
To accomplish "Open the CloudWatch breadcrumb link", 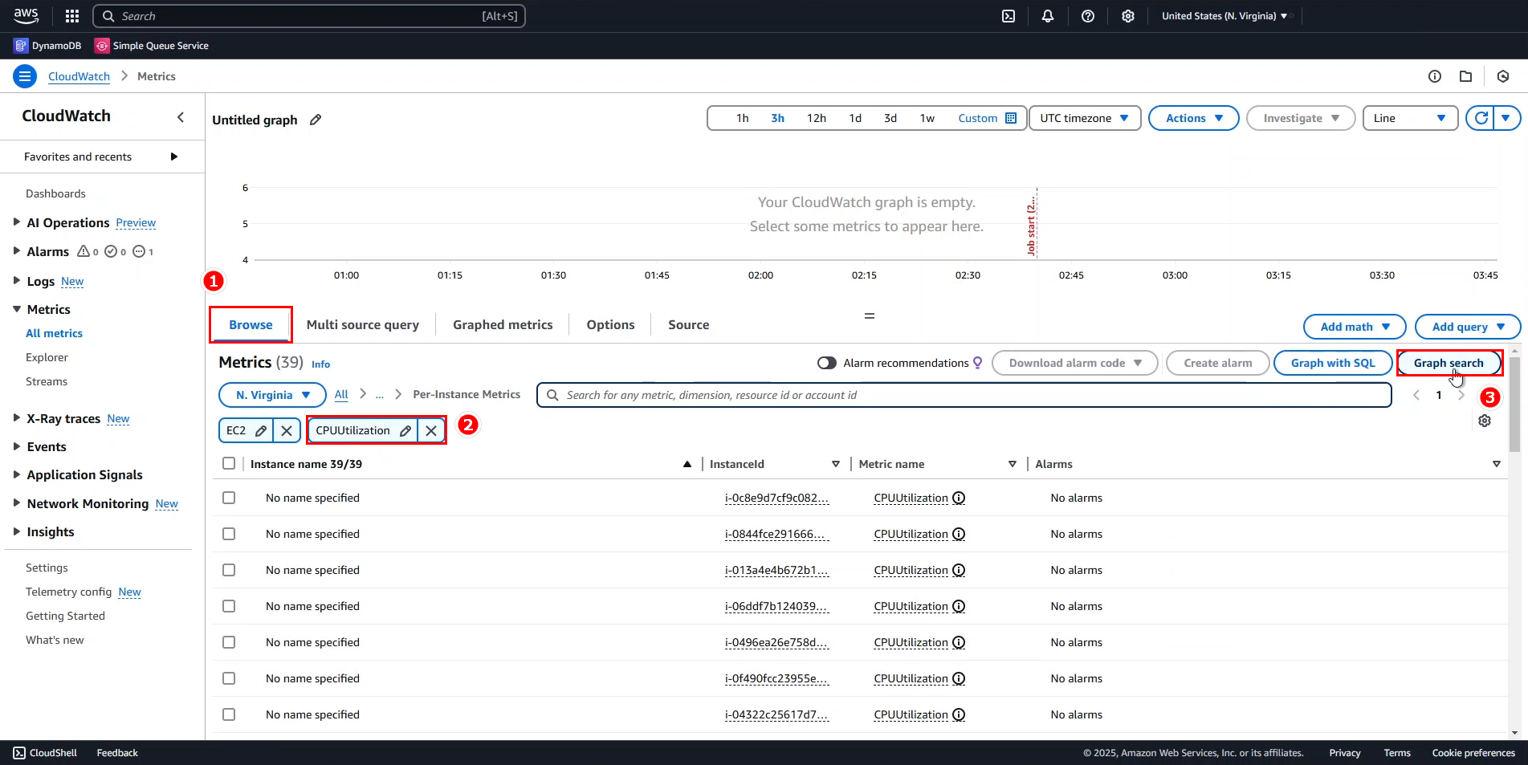I will click(78, 75).
